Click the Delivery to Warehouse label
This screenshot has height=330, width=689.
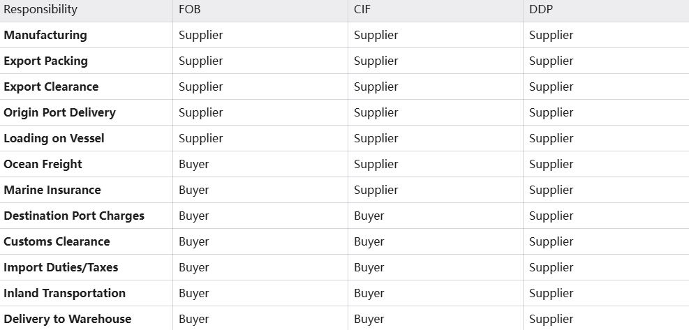pos(67,319)
